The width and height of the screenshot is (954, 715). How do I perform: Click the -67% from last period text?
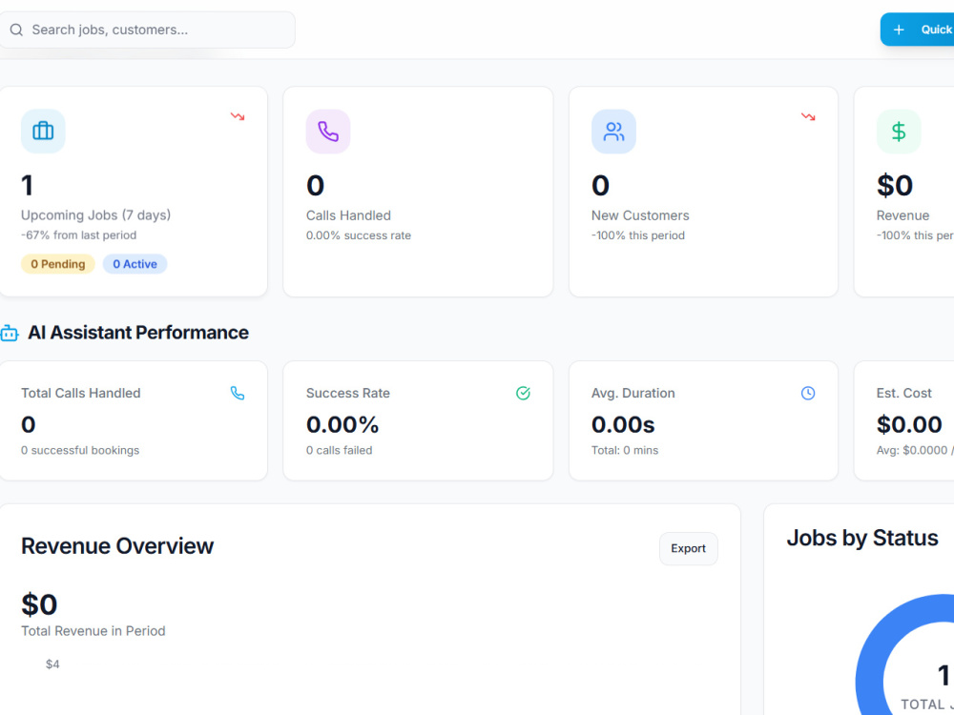pos(78,235)
